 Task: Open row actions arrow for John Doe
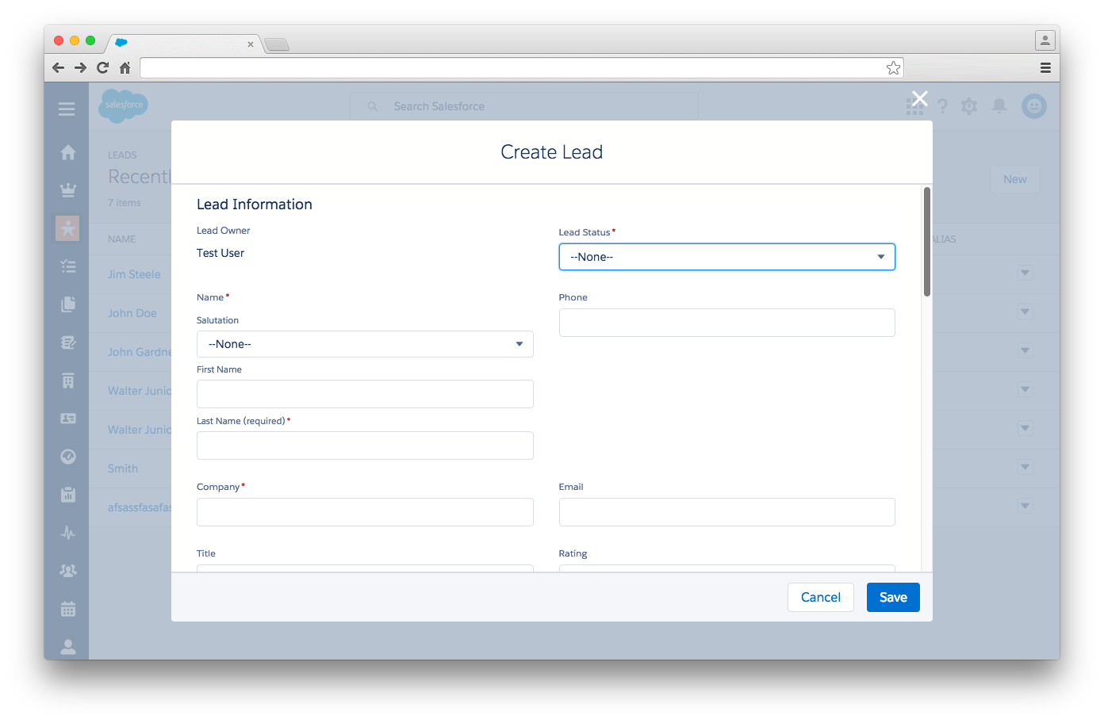pos(1025,312)
